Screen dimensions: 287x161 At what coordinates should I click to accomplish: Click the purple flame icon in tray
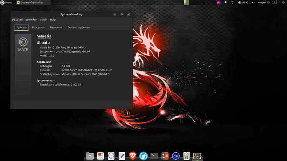click(x=218, y=2)
